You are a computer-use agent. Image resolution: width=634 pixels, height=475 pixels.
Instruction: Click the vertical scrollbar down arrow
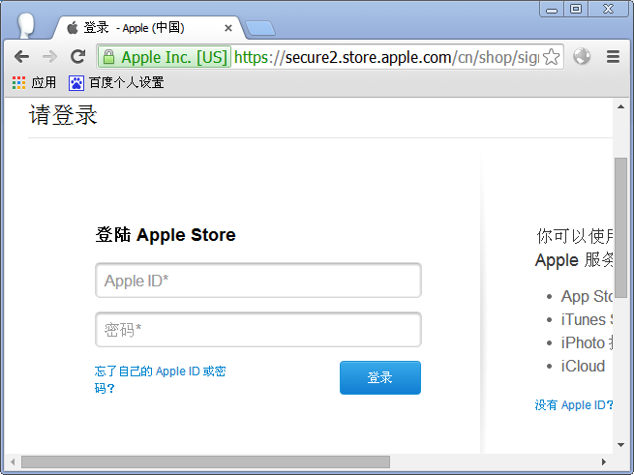pos(620,445)
